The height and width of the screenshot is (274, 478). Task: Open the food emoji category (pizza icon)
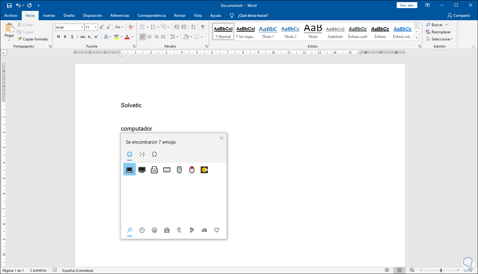(x=192, y=230)
